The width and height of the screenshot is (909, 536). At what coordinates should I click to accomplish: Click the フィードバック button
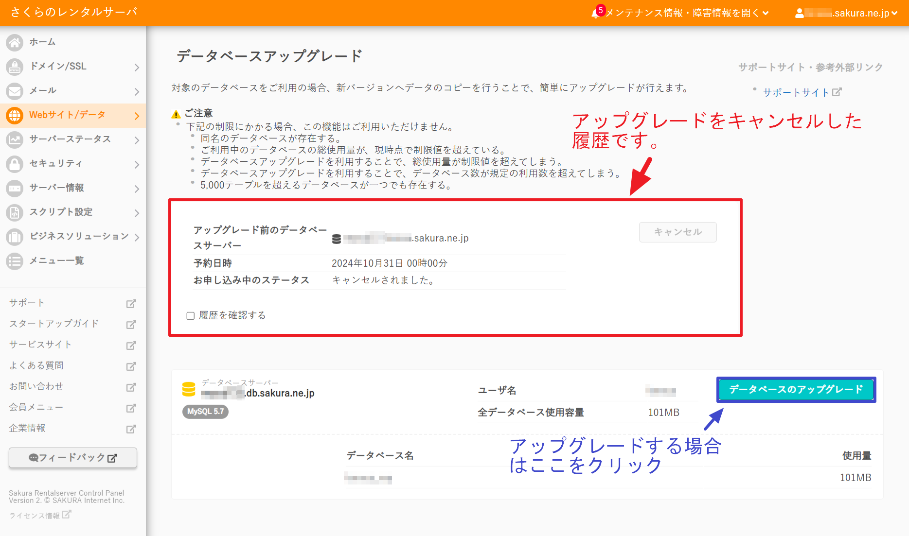point(73,458)
